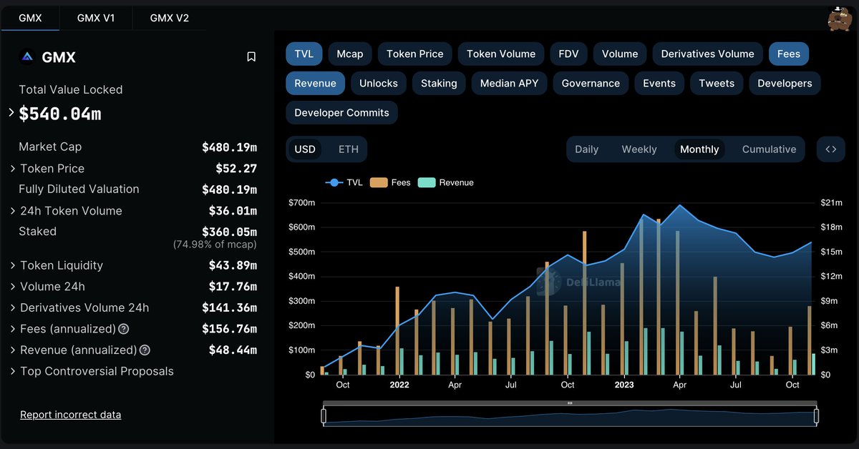Open the Report incorrect data link
This screenshot has height=449, width=859.
point(70,414)
